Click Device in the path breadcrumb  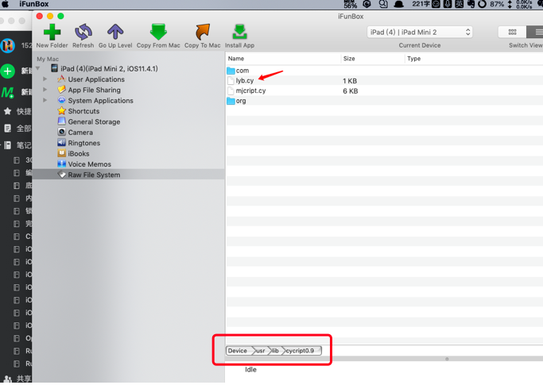(238, 351)
